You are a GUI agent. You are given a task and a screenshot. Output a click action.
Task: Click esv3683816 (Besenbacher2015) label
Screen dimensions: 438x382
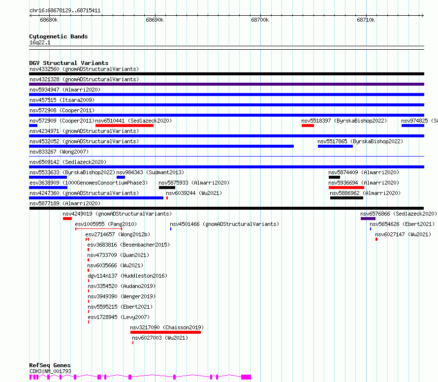128,245
